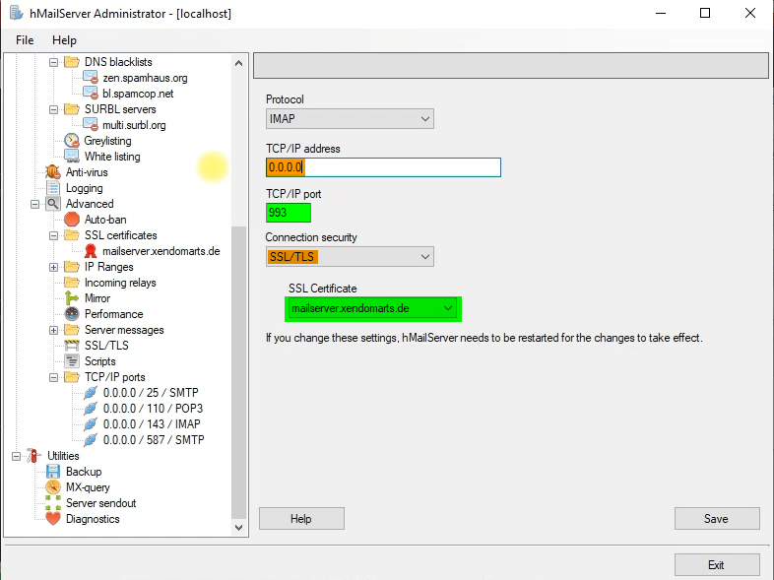Select the mailserver.xendomarts.de tree entry
This screenshot has height=580, width=774.
pyautogui.click(x=161, y=251)
